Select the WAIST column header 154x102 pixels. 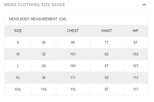pyautogui.click(x=107, y=31)
